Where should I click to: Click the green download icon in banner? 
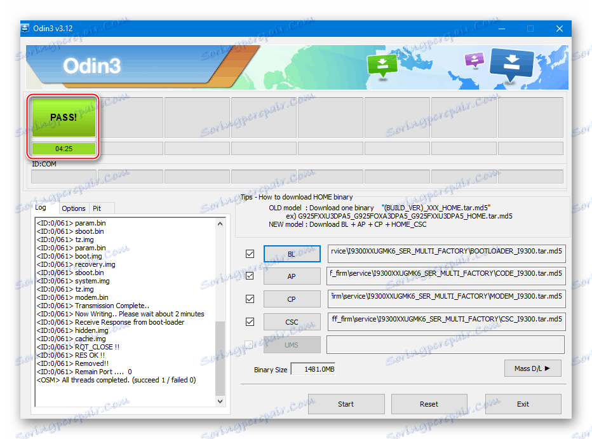(382, 65)
